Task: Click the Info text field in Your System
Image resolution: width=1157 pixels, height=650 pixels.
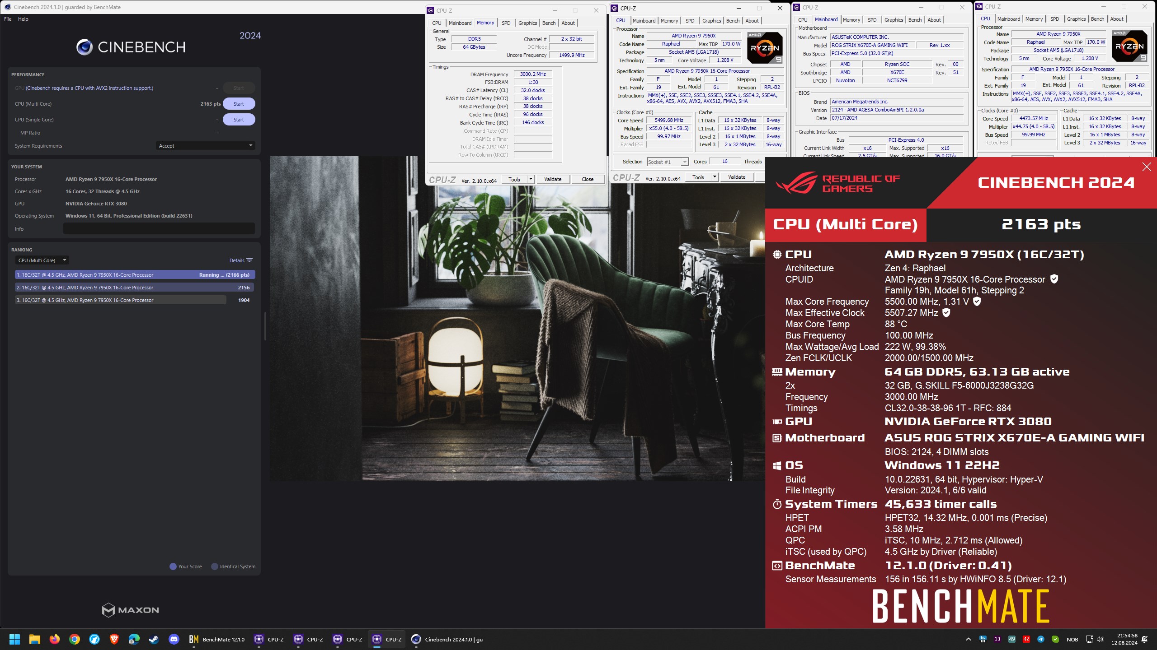Action: tap(159, 229)
